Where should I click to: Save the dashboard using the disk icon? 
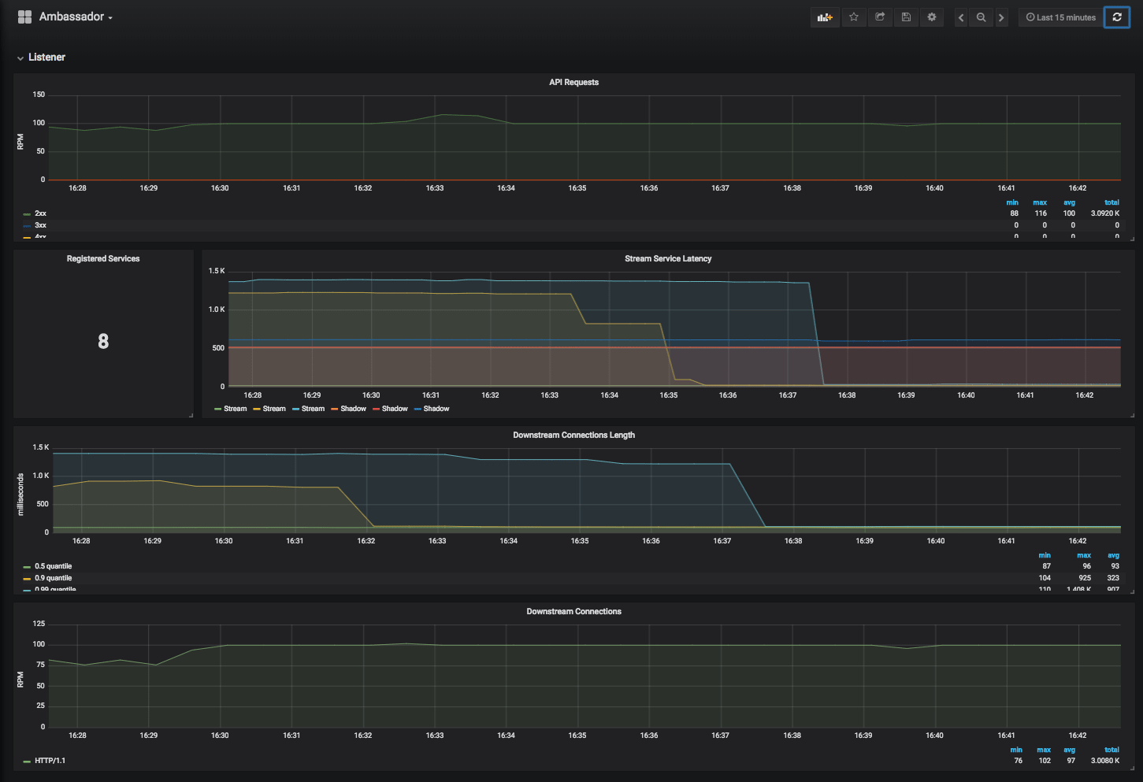click(x=906, y=17)
